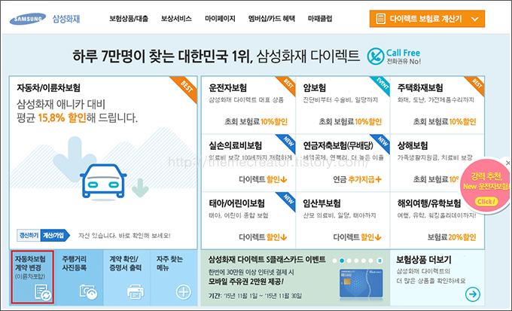Click 다이렉트 할인 under 임산부보험
This screenshot has height=311, width=512.
click(x=357, y=237)
